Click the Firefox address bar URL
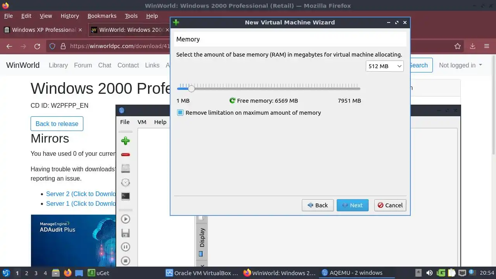Viewport: 496px width, 279px height. point(120,46)
